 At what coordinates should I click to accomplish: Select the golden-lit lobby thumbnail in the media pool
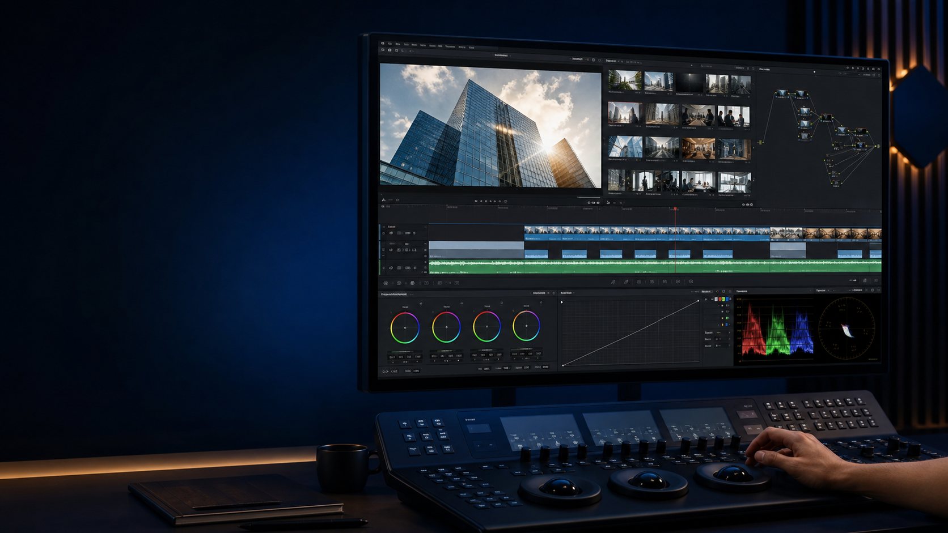click(698, 148)
